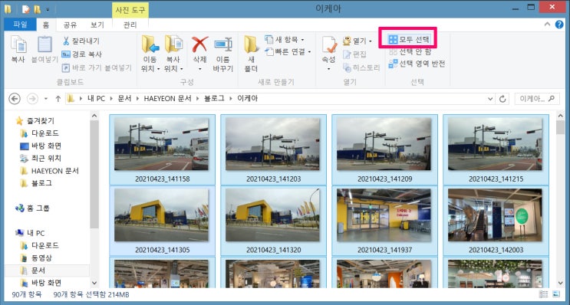
Task: Select photo 20210423_142003
Action: pyautogui.click(x=496, y=221)
